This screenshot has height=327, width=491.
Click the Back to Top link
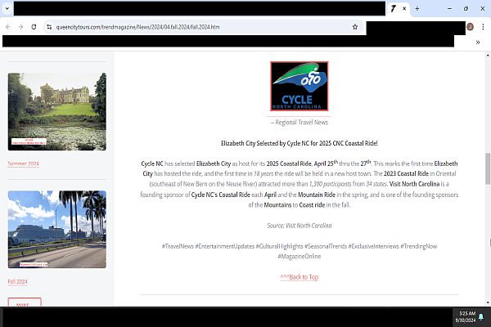coord(299,277)
